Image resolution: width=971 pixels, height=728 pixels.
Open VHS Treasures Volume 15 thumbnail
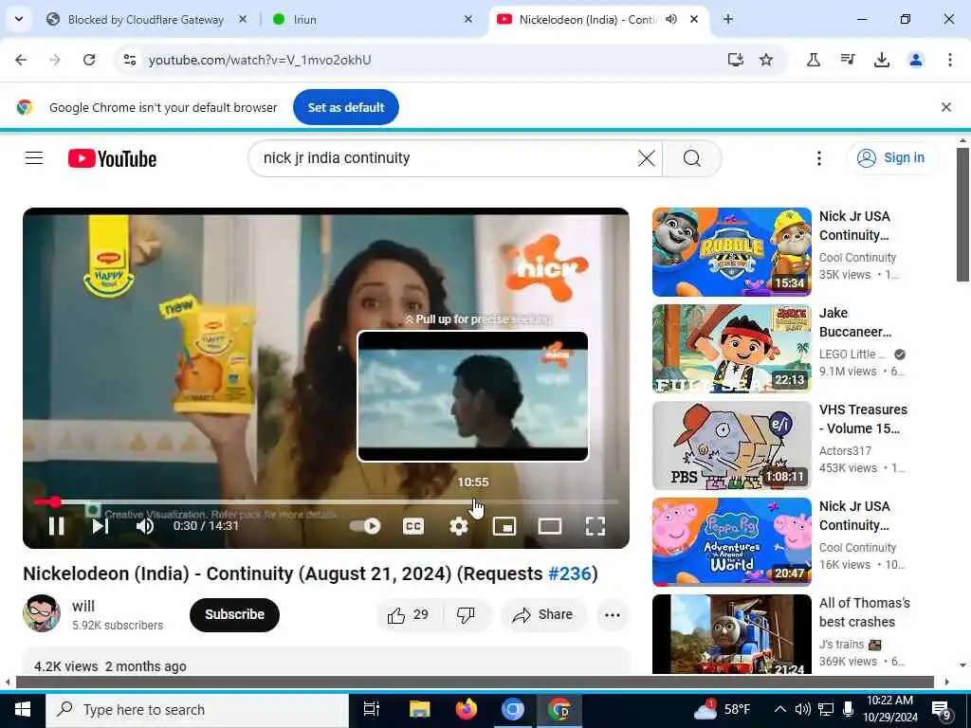[x=731, y=446]
